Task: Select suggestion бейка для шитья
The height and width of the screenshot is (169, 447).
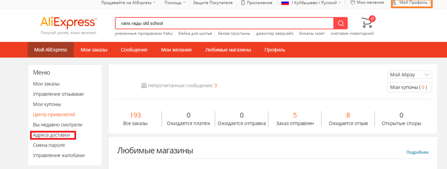Action: (195, 33)
